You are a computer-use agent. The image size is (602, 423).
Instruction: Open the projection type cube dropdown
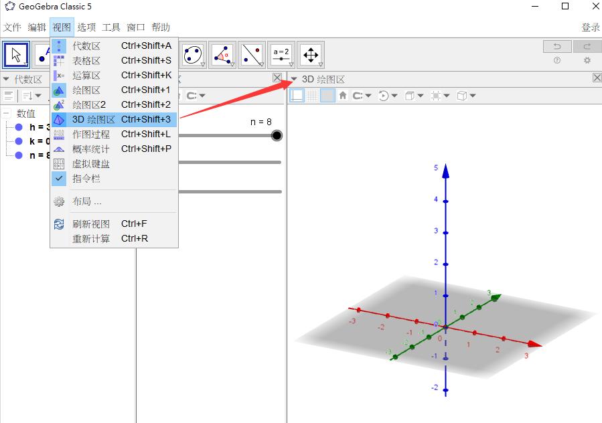pos(465,96)
